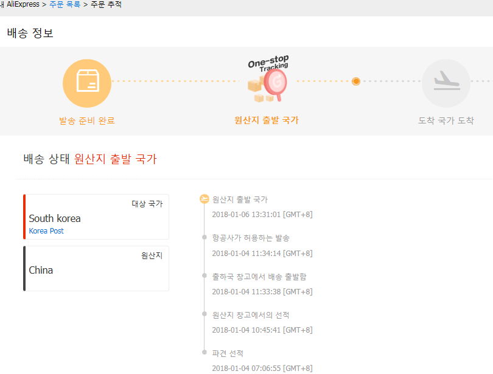The height and width of the screenshot is (374, 493).
Task: Go to AliExpress home in breadcrumb
Action: pos(22,5)
